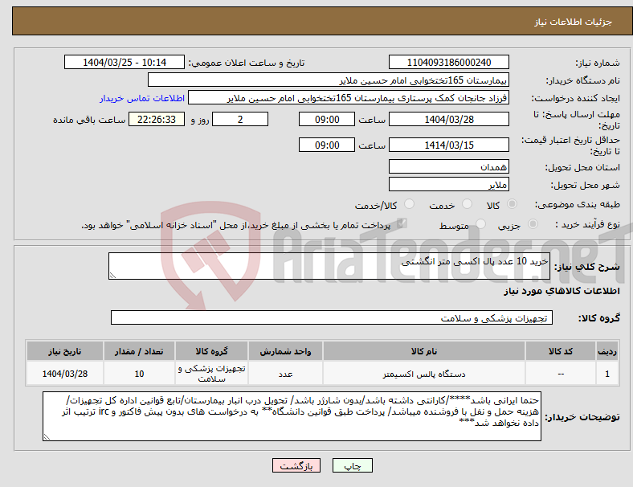This screenshot has width=633, height=487.
Task: Click the گروه کالا field تجهیزات پزشکی و سلامت
Action: pos(332,317)
